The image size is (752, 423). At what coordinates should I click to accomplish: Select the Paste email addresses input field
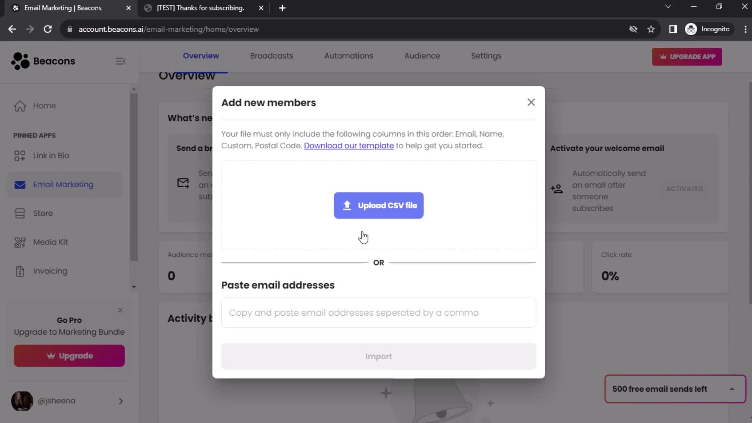point(379,313)
